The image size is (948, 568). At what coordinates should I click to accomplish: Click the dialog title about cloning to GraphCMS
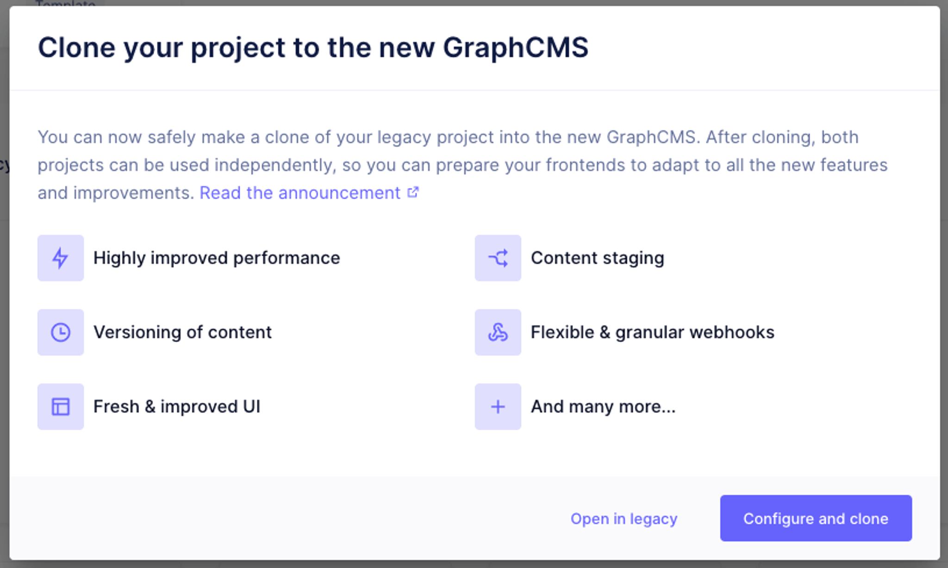[313, 48]
